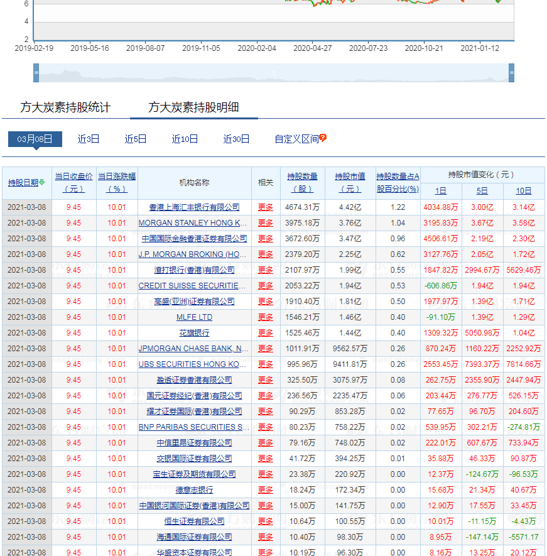Click 更多 in the 恒生证券 row
Viewport: 547px width, 556px height.
pyautogui.click(x=266, y=521)
